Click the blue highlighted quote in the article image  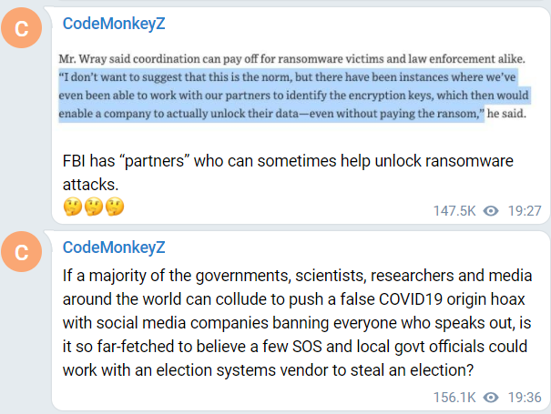[301, 96]
